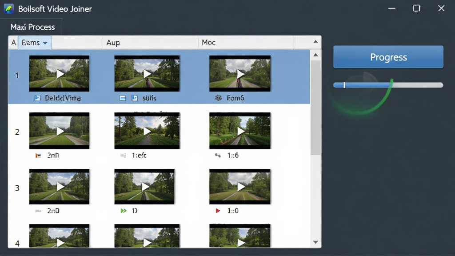The width and height of the screenshot is (455, 256).
Task: Click the scroll-up arrow of the list scrollbar
Action: (316, 55)
